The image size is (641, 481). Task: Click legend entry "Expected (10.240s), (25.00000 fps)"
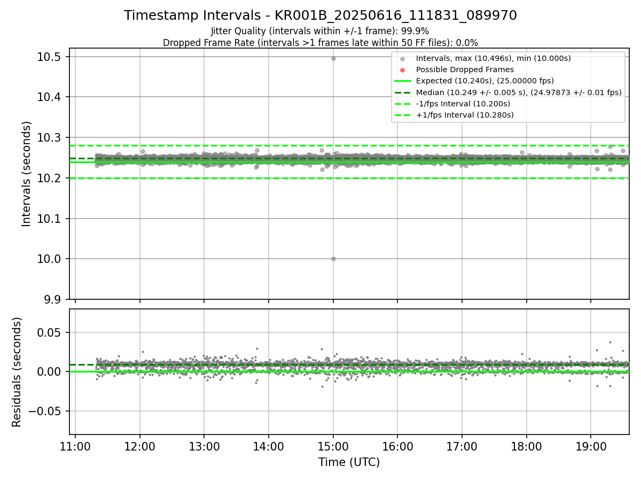tap(484, 81)
